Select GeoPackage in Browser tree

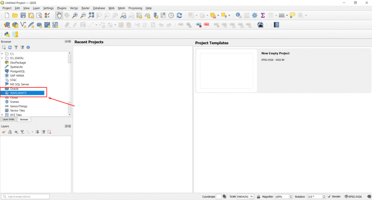[x=18, y=62]
